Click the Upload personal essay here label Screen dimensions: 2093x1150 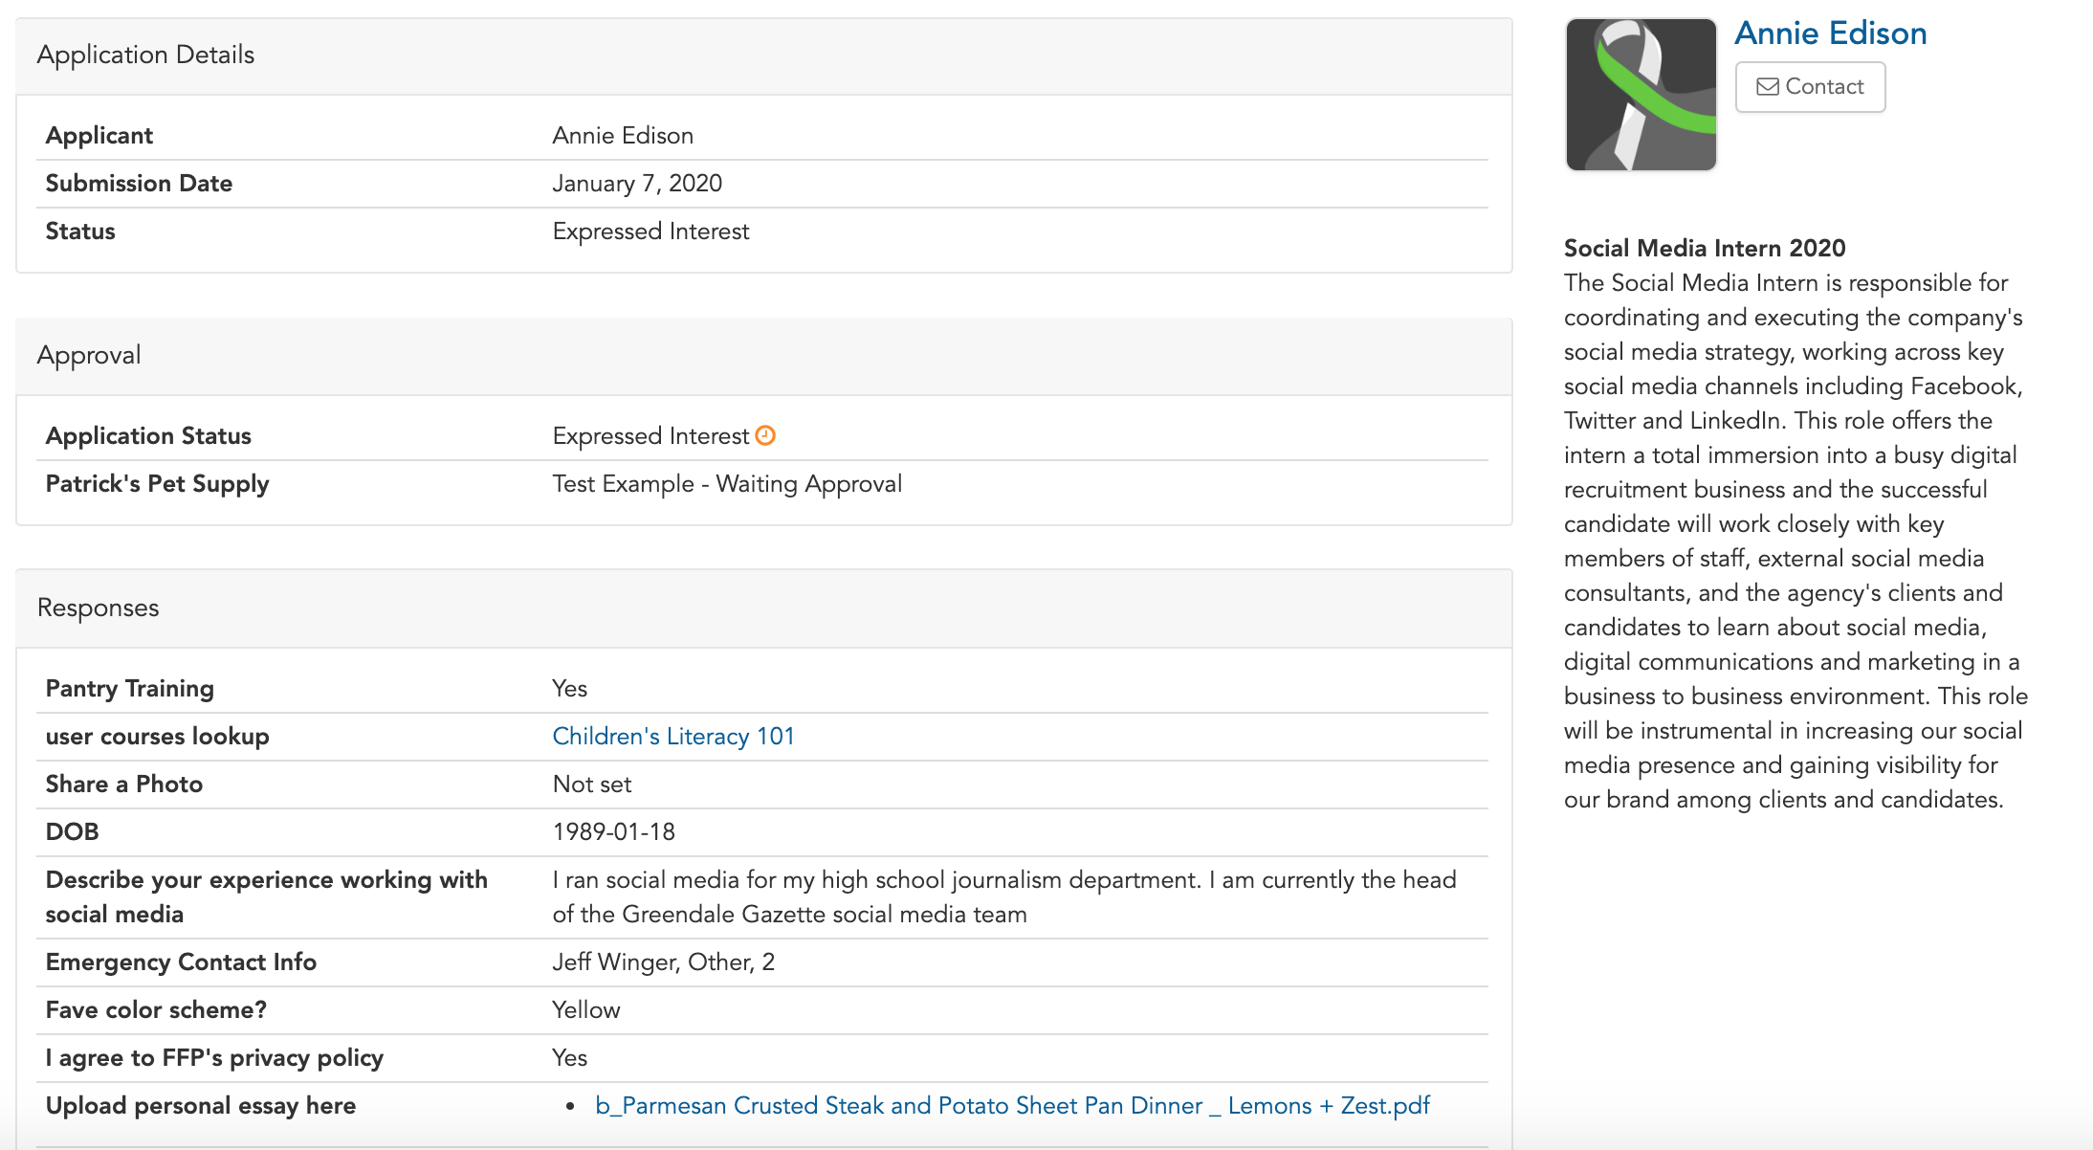[x=201, y=1105]
